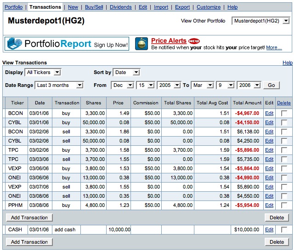Screen dimensions: 295x252
Task: Click the red NEW badge icon
Action: click(x=194, y=41)
